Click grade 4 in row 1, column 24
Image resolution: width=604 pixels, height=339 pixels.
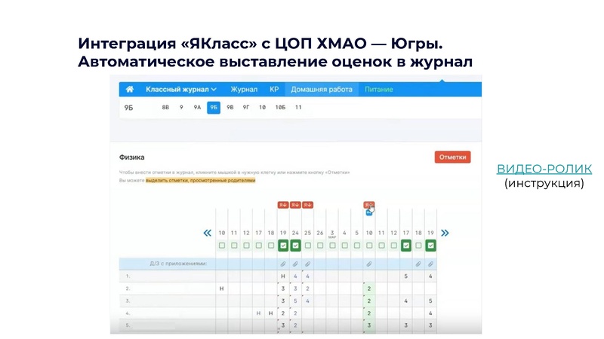[x=295, y=276]
